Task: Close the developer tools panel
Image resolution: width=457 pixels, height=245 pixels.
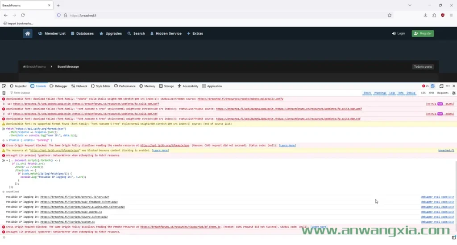Action: (x=454, y=86)
